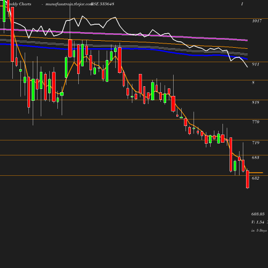This screenshot has width=268, height=268.
Task: Select the 632 price axis label
Action: pyautogui.click(x=255, y=178)
